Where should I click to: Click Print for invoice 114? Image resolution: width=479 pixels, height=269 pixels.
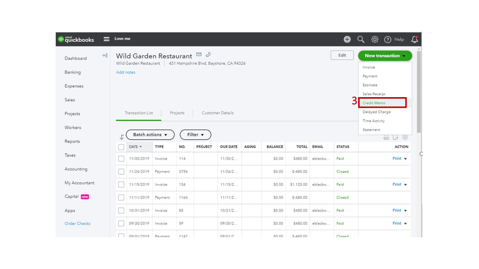(397, 158)
